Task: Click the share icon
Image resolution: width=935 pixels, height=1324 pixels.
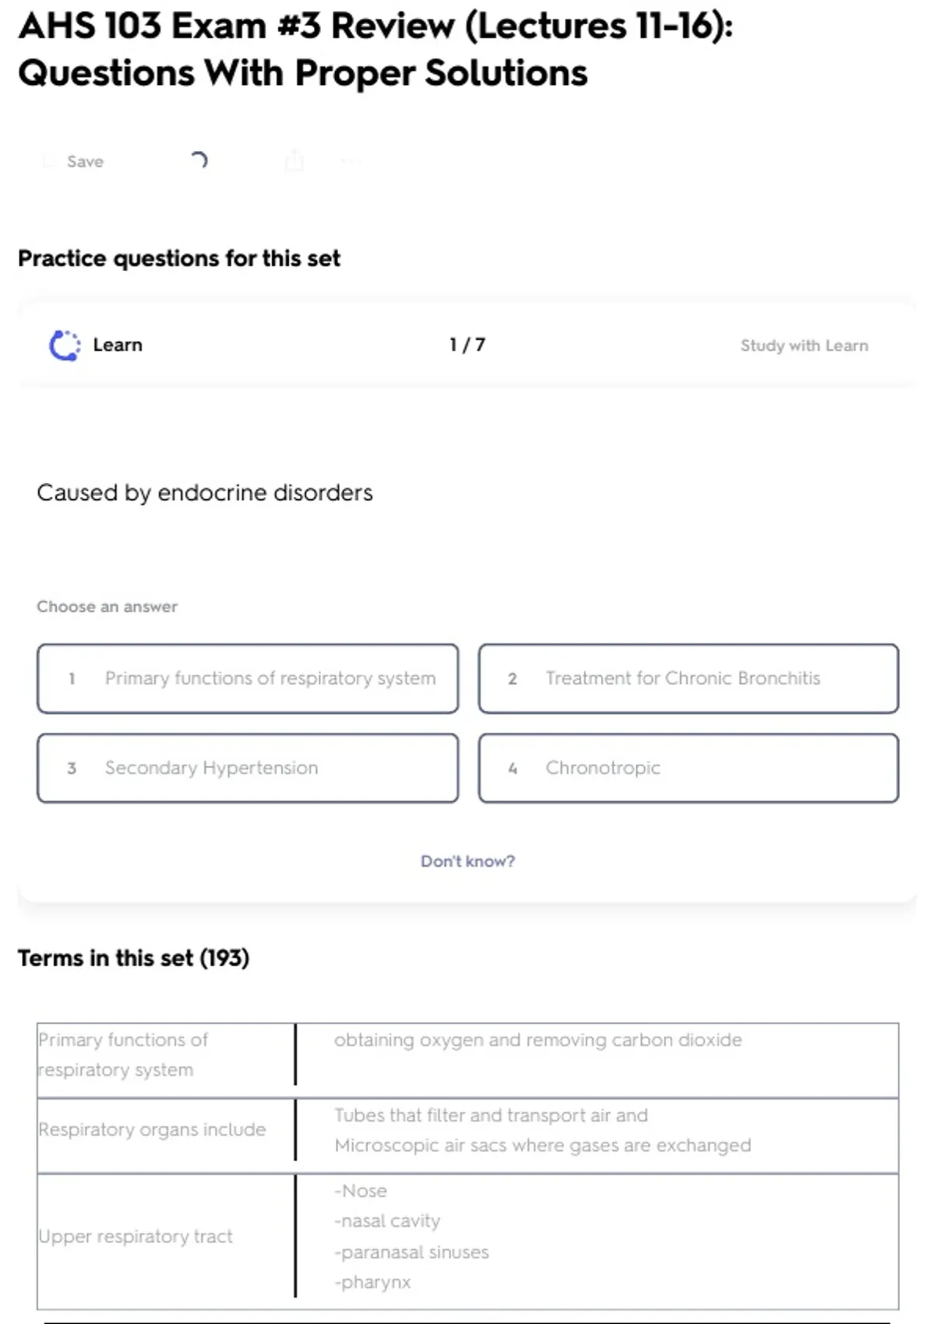Action: (x=294, y=160)
